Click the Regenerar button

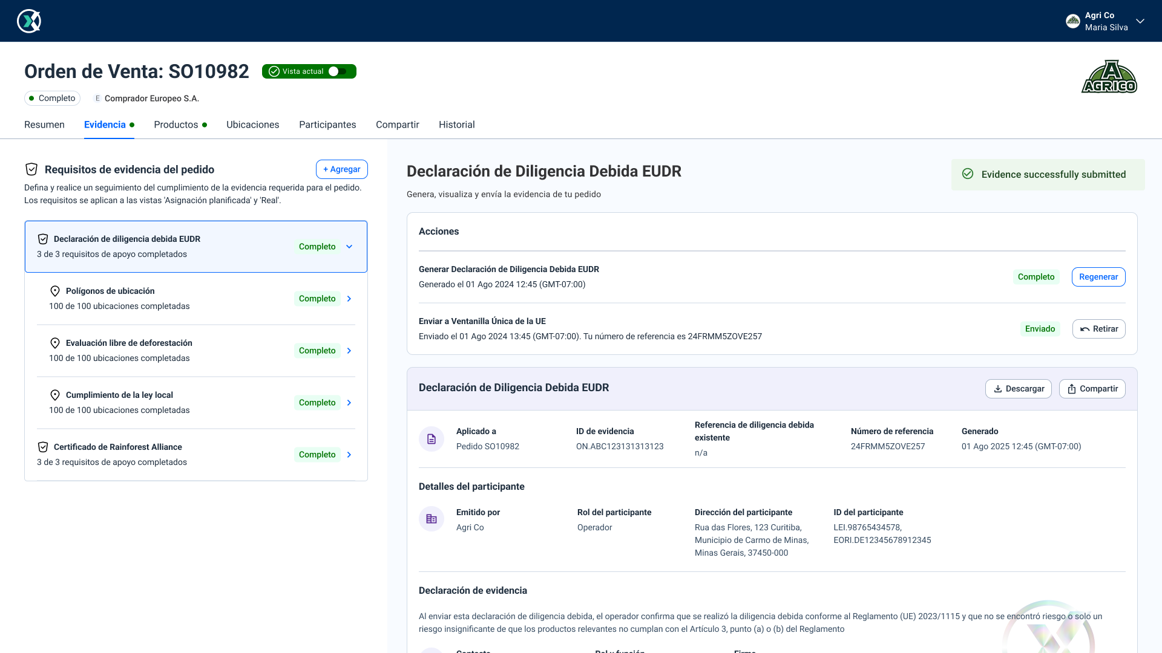pos(1098,277)
